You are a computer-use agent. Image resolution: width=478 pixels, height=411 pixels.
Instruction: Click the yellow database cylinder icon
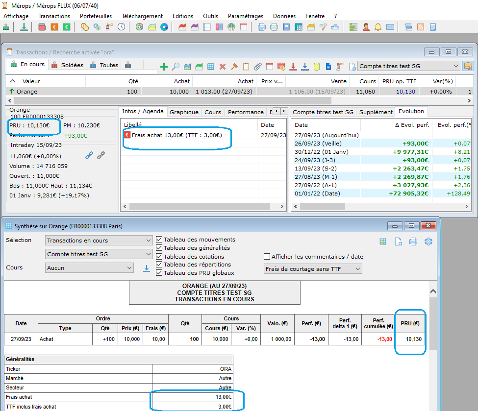pyautogui.click(x=317, y=67)
